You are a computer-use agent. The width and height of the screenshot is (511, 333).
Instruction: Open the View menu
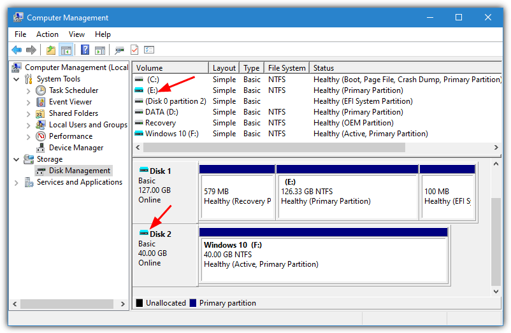tap(76, 34)
